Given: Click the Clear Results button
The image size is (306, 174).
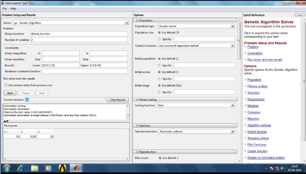Looking at the screenshot, I should (x=117, y=100).
